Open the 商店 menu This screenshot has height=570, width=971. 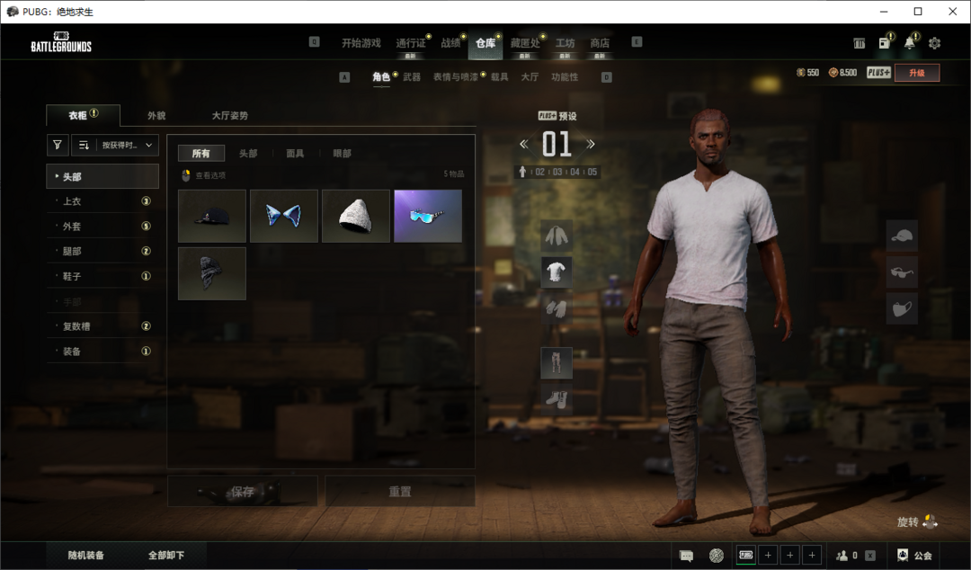[x=600, y=43]
